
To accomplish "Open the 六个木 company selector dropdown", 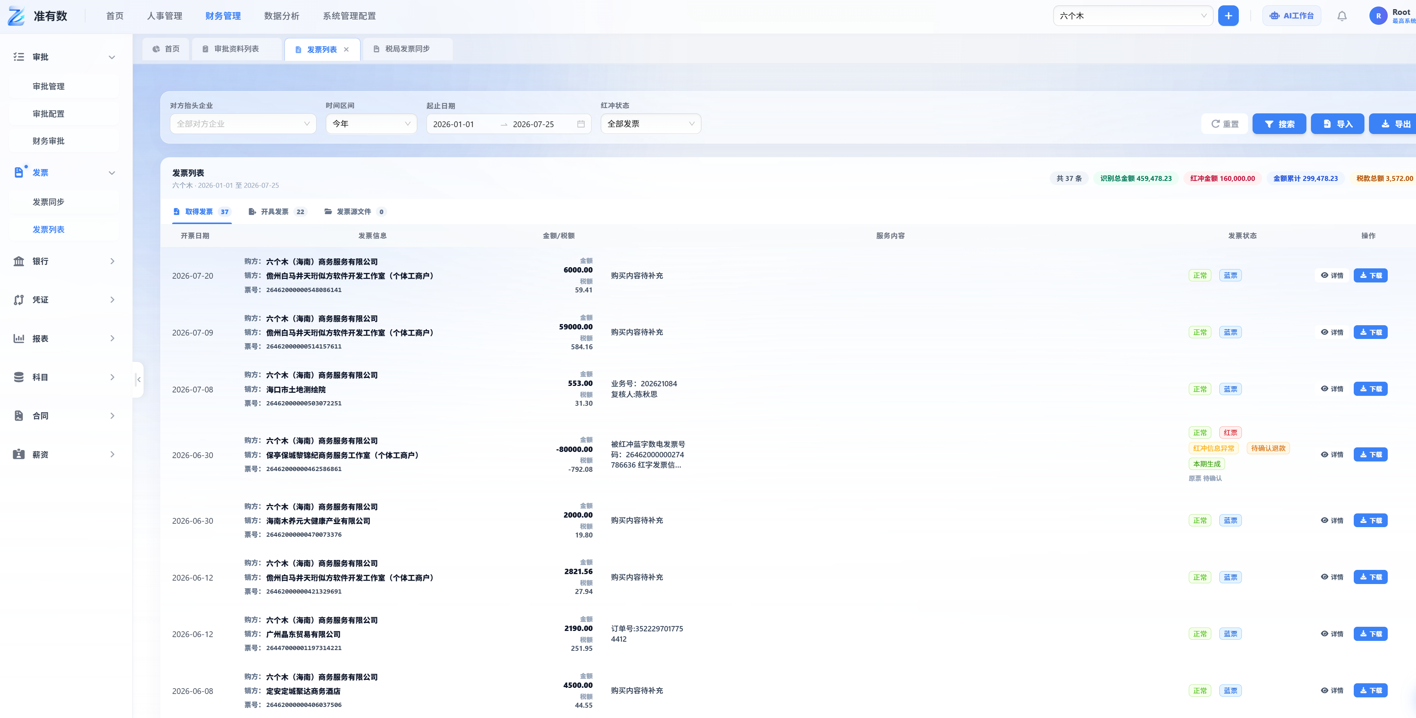I will [1133, 16].
